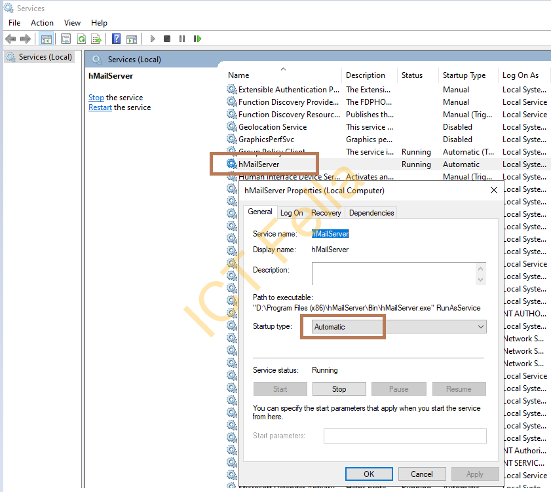551x492 pixels.
Task: Click the Apply button in the dialog
Action: coord(475,474)
